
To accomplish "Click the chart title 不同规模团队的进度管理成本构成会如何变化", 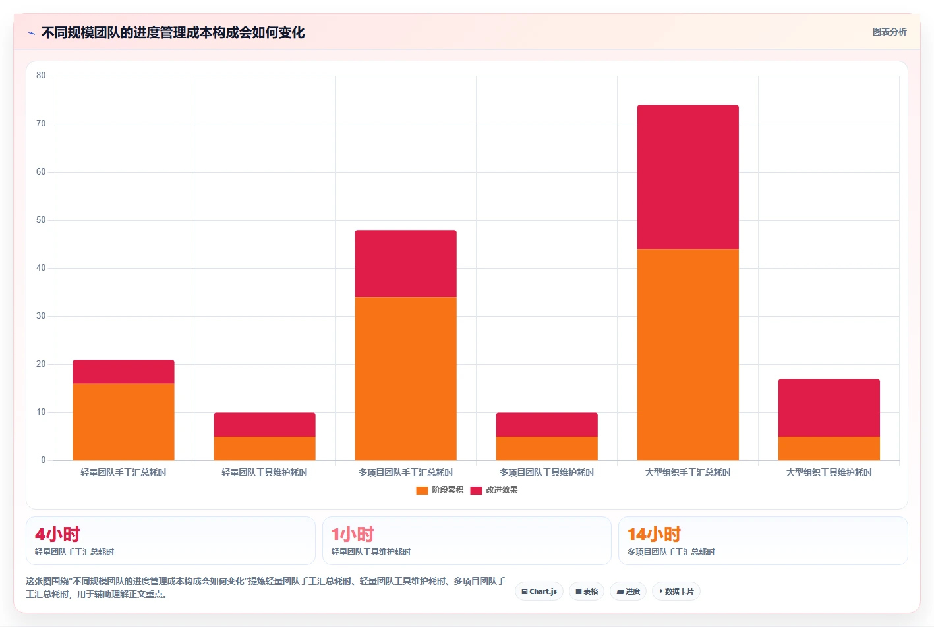I will [173, 33].
